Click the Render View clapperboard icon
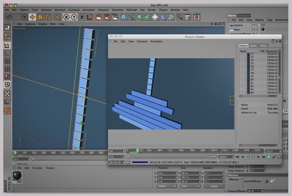 click(98, 17)
